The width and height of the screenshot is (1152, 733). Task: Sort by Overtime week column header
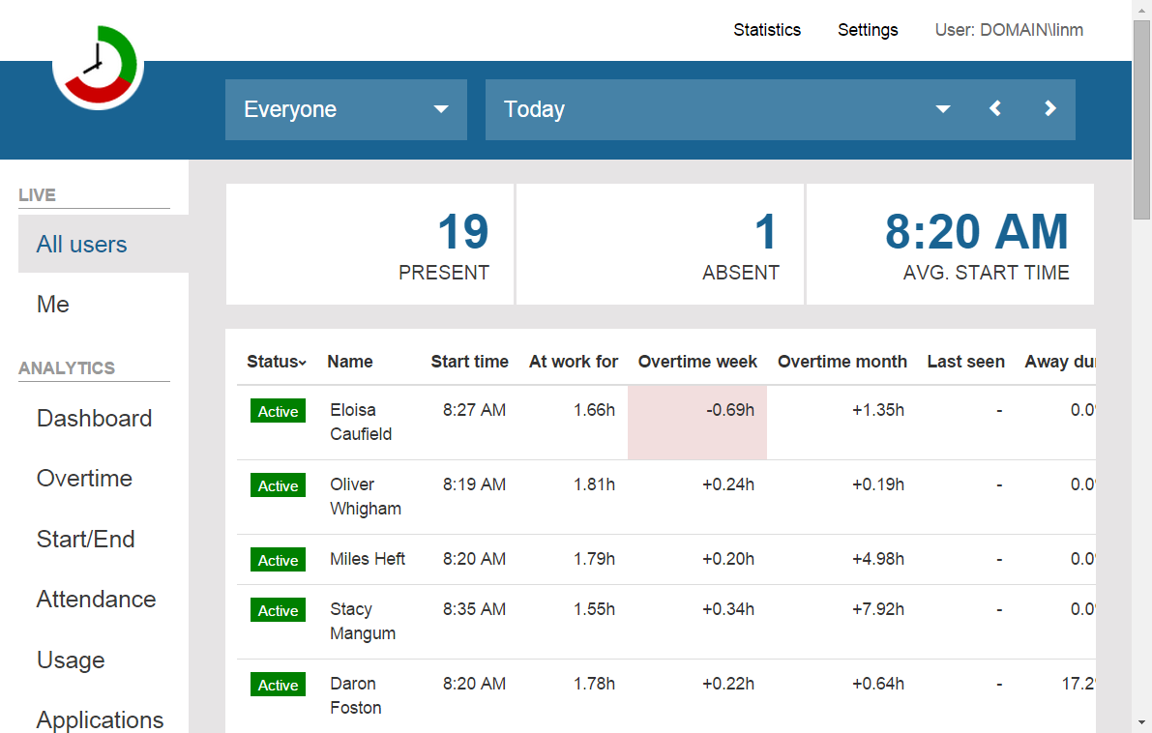697,362
